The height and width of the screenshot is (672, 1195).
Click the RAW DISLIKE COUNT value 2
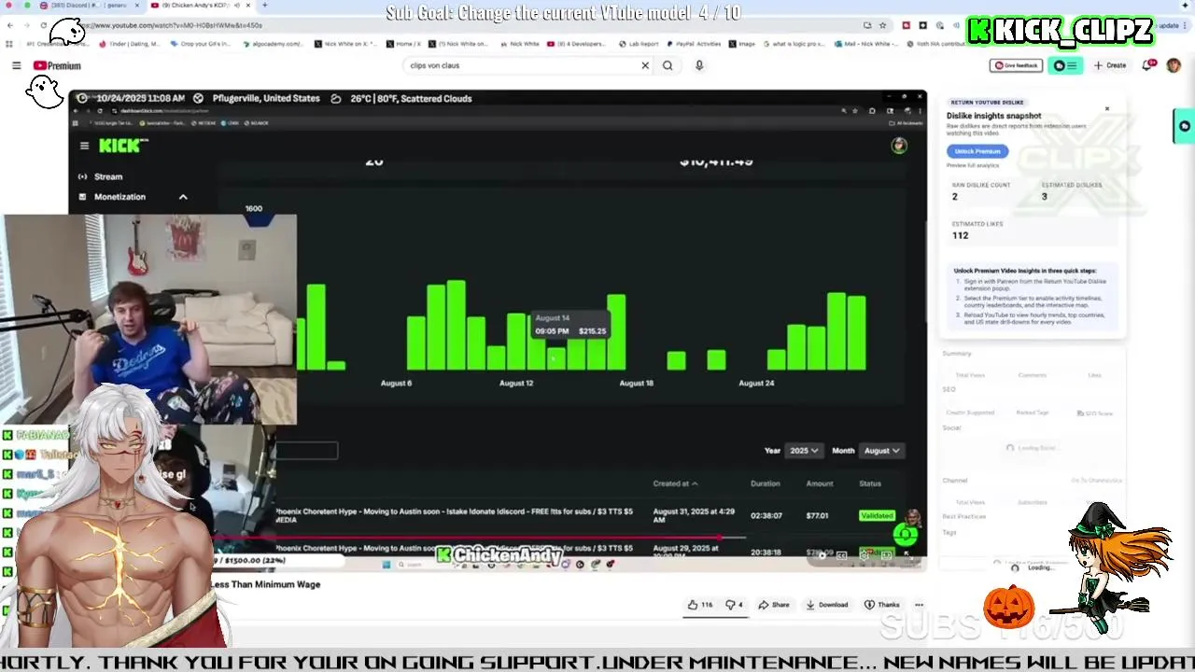tap(954, 197)
